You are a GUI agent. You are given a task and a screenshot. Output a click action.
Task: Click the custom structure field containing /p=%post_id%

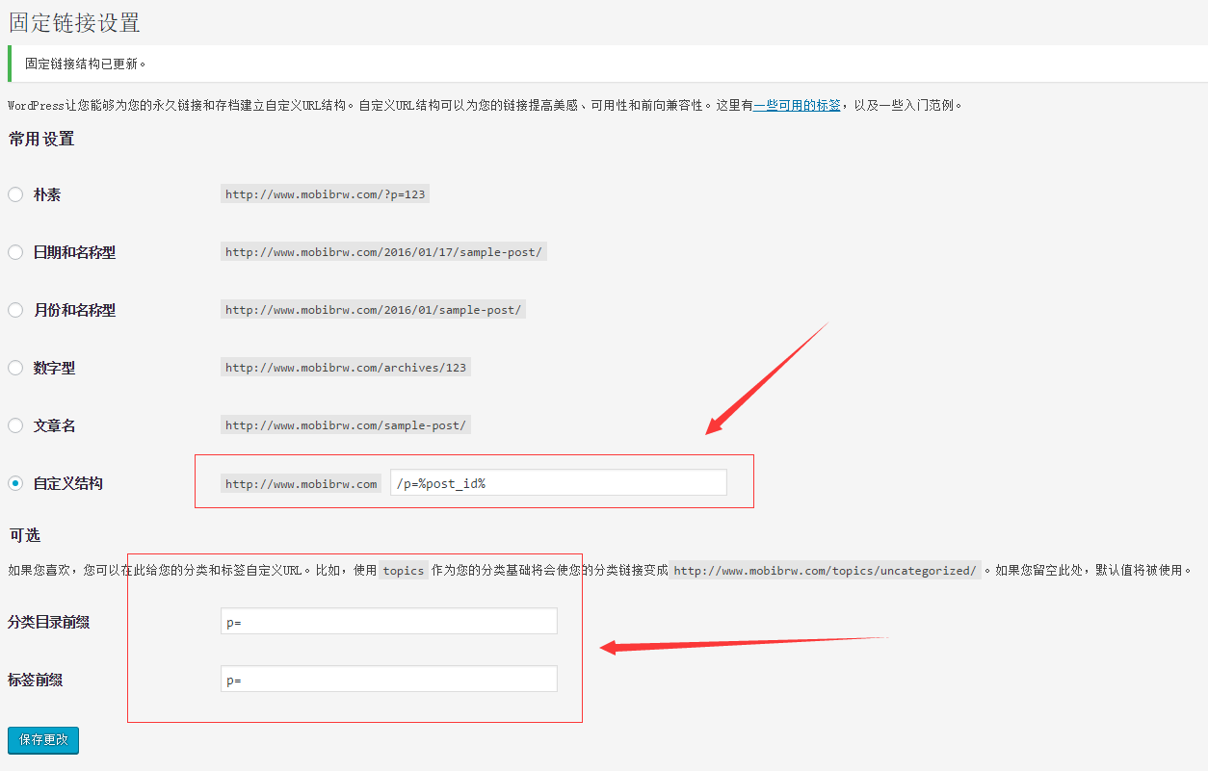click(x=558, y=483)
